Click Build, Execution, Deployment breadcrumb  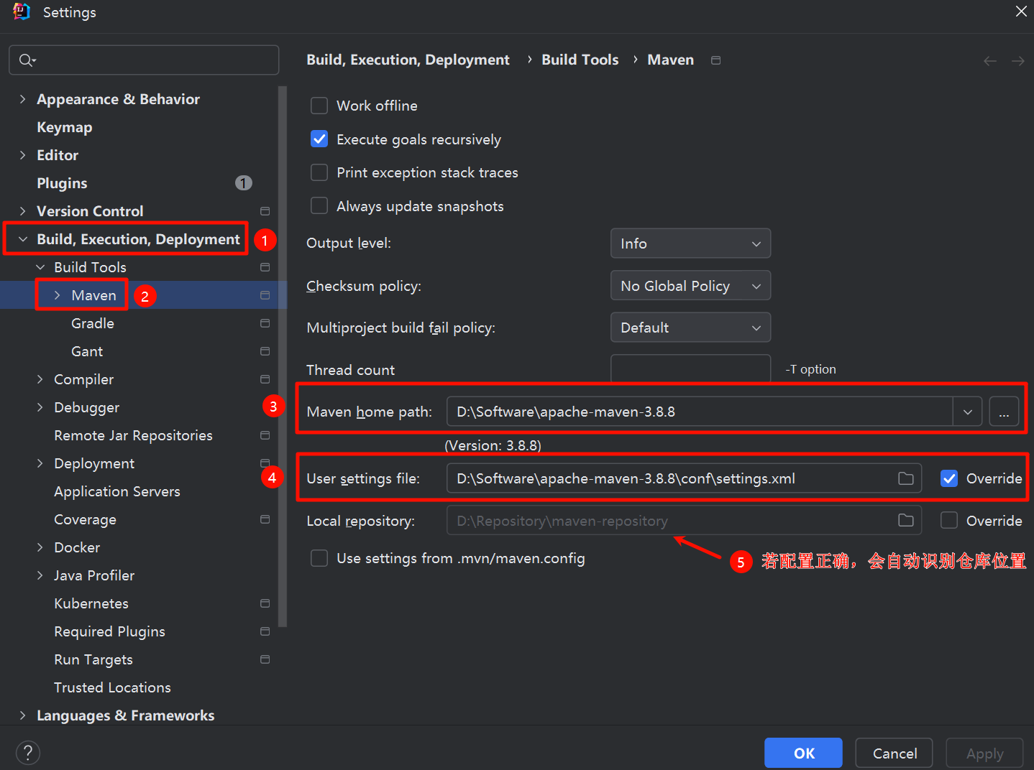(408, 60)
